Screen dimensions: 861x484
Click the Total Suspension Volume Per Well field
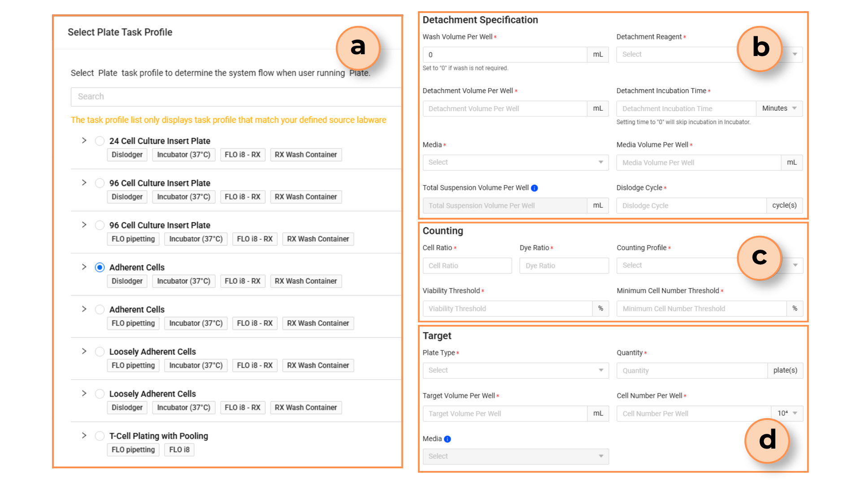coord(505,206)
